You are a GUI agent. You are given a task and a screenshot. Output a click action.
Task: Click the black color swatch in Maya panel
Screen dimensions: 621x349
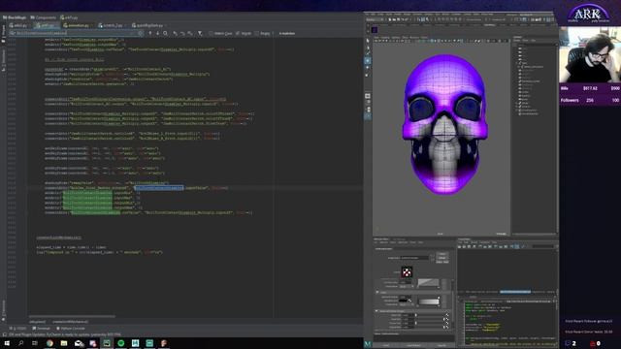tap(403, 301)
